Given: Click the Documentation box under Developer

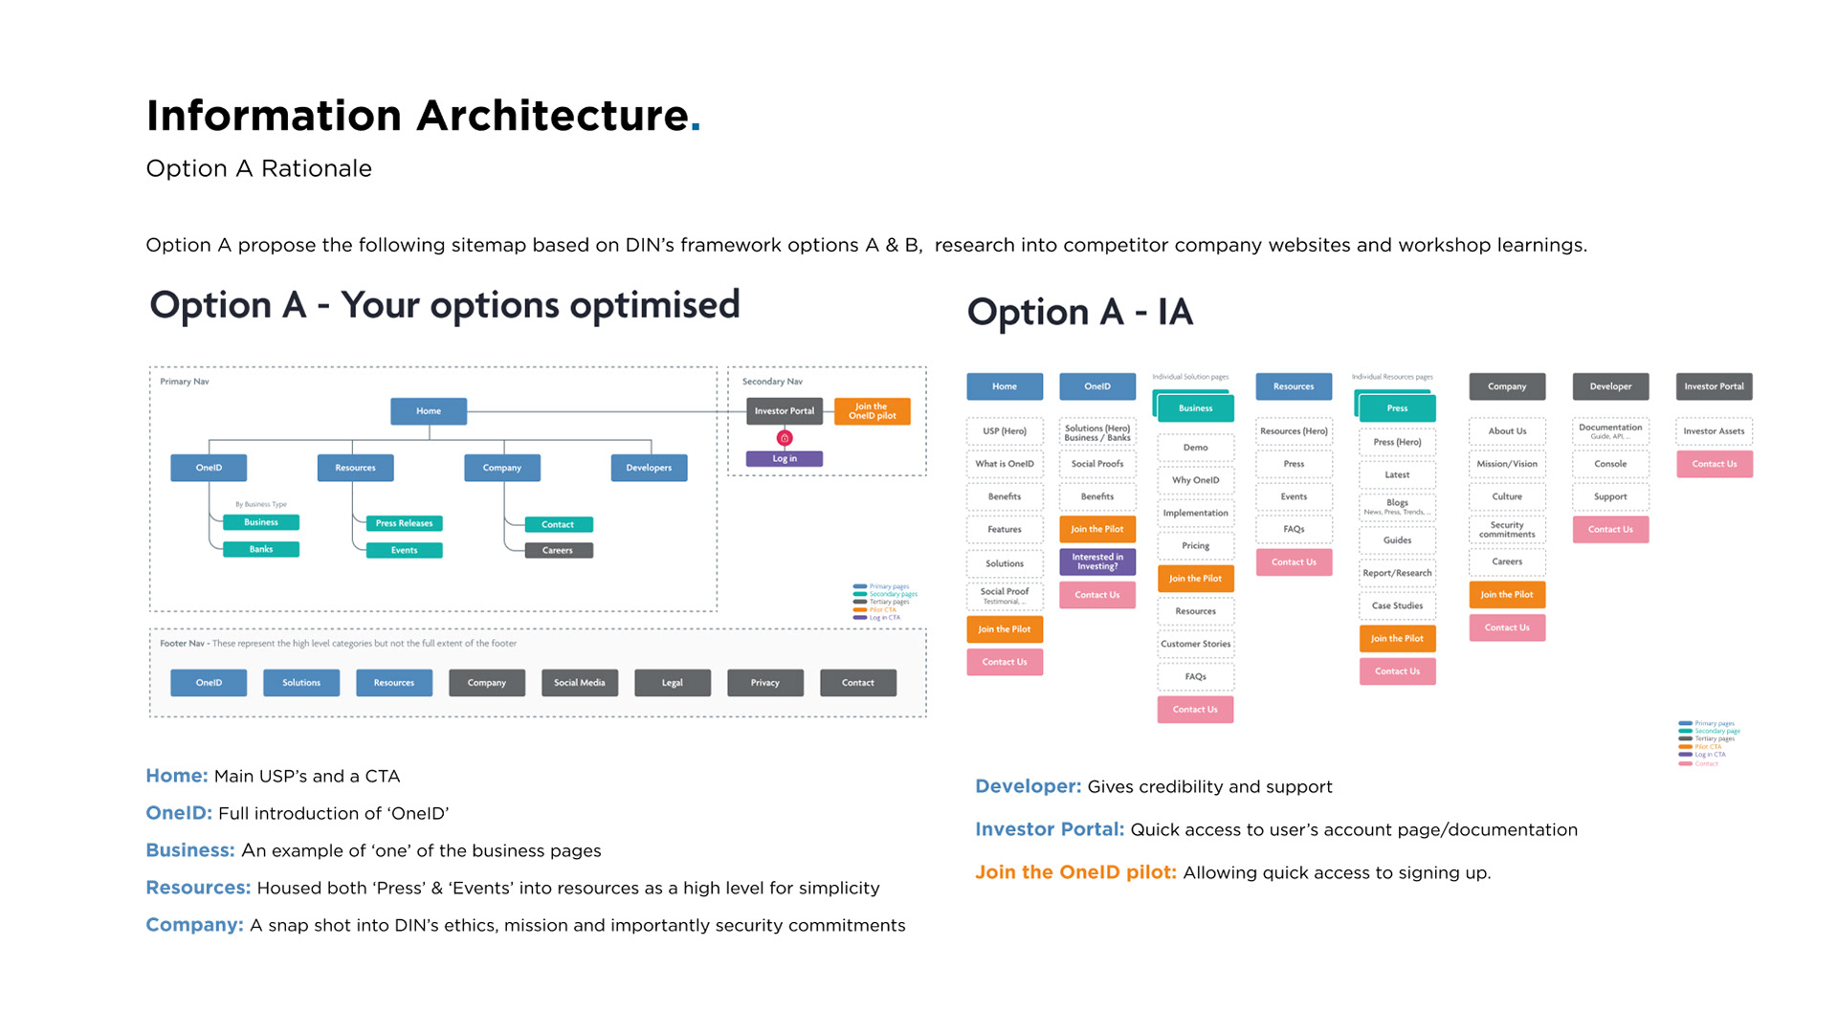Looking at the screenshot, I should pos(1610,431).
